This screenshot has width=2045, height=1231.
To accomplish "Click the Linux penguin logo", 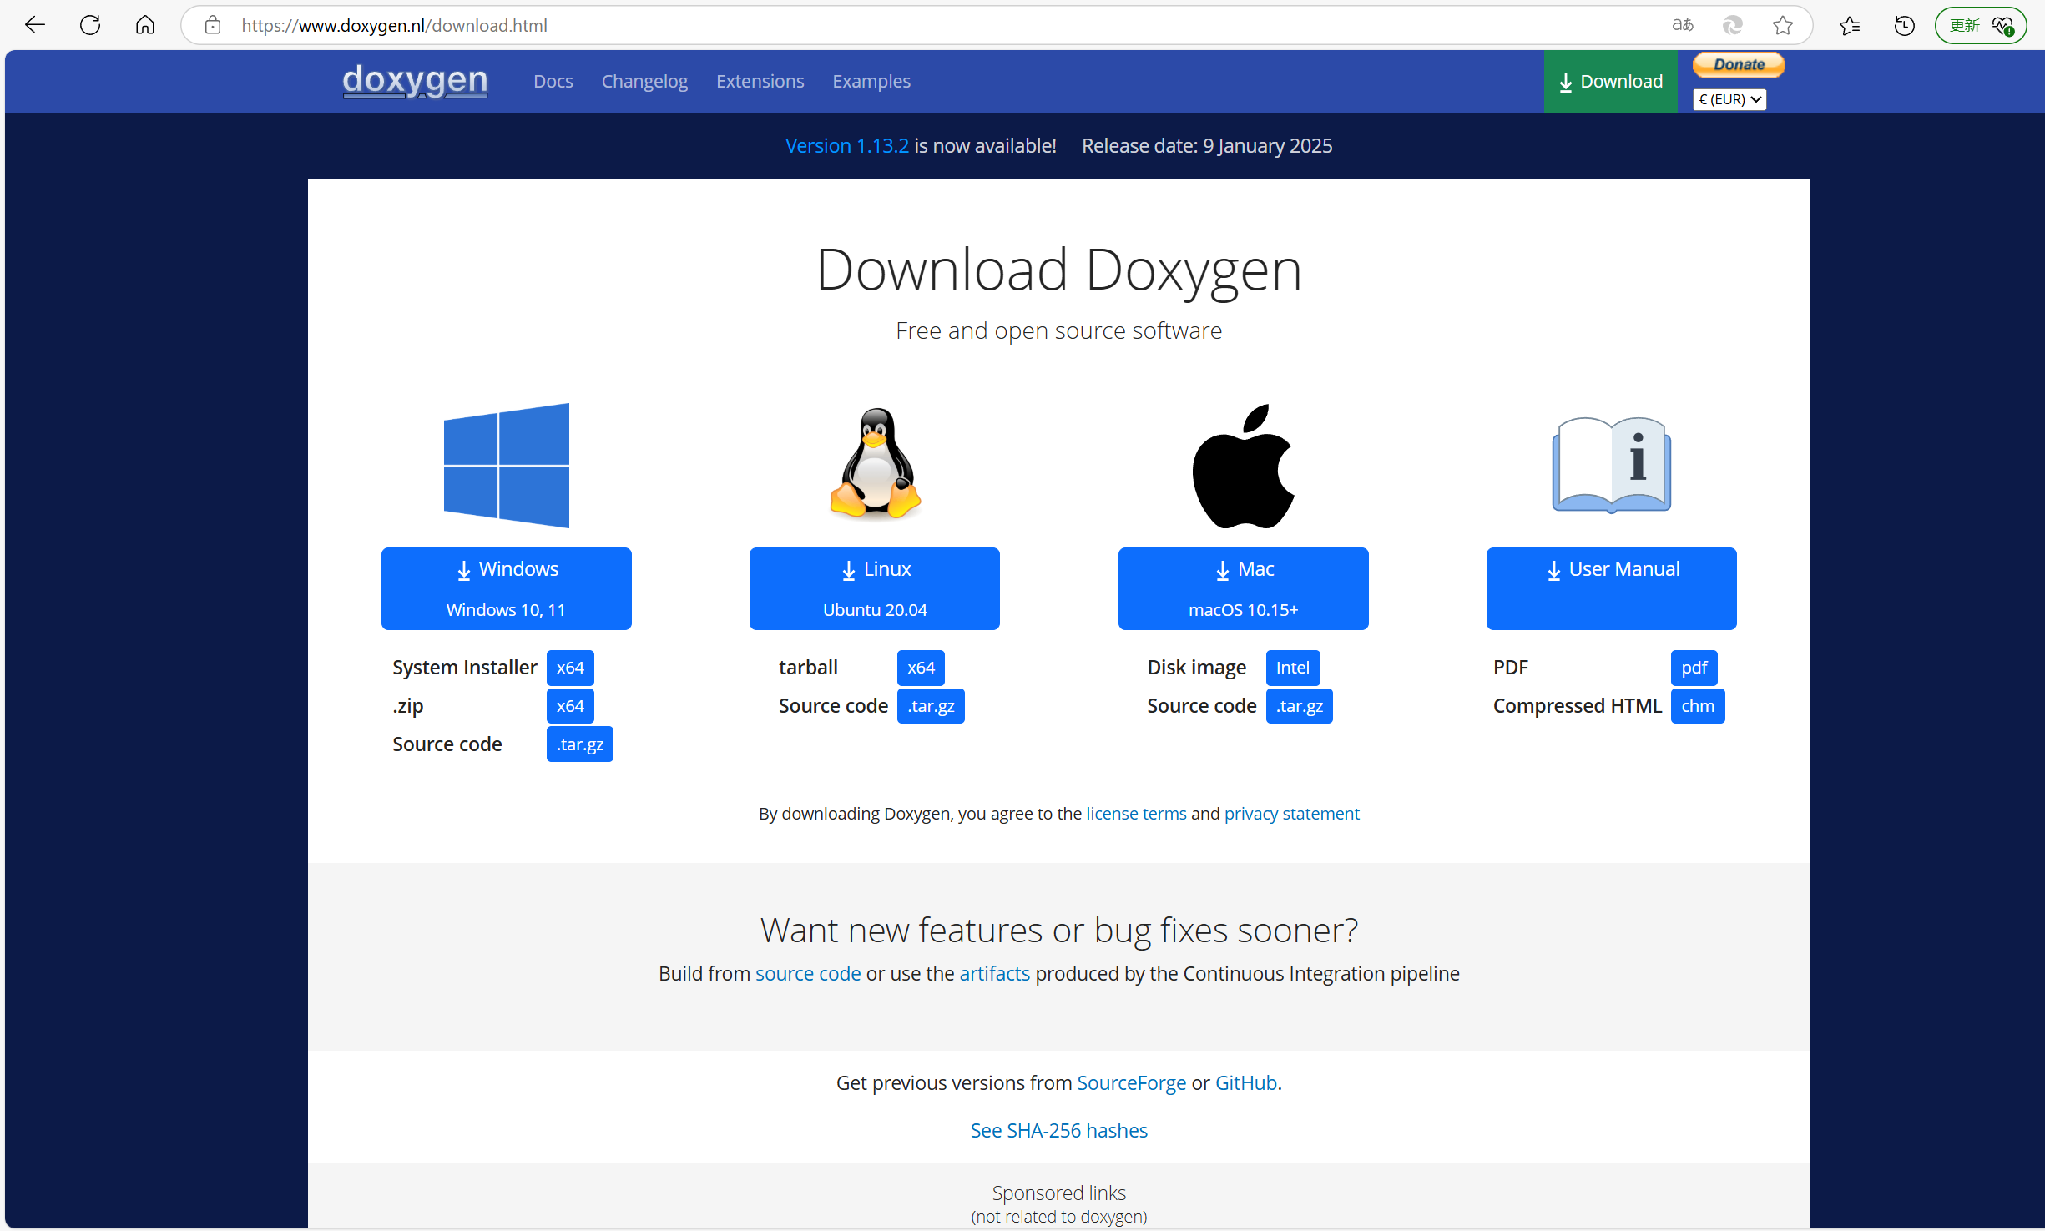I will tap(875, 463).
